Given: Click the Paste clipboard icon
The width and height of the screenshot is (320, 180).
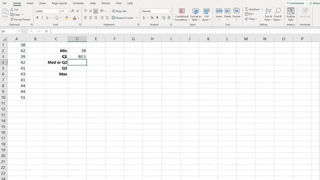Looking at the screenshot, I should coord(5,12).
